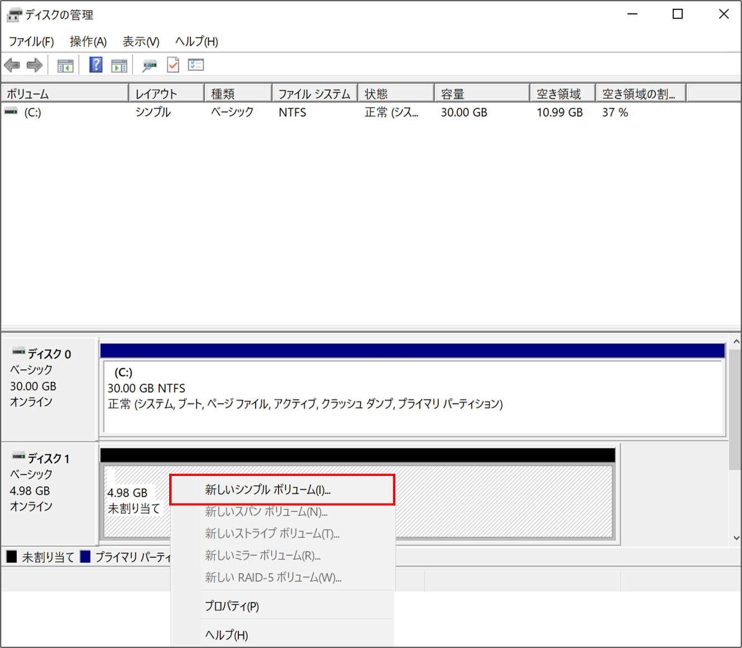Screen dimensions: 742x648
Task: Open the 表示(V) menu
Action: [141, 42]
